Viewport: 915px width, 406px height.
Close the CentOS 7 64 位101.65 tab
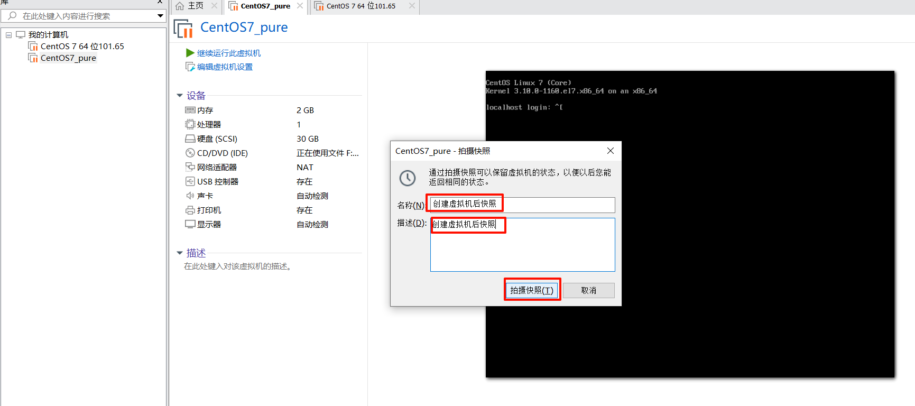[x=412, y=6]
